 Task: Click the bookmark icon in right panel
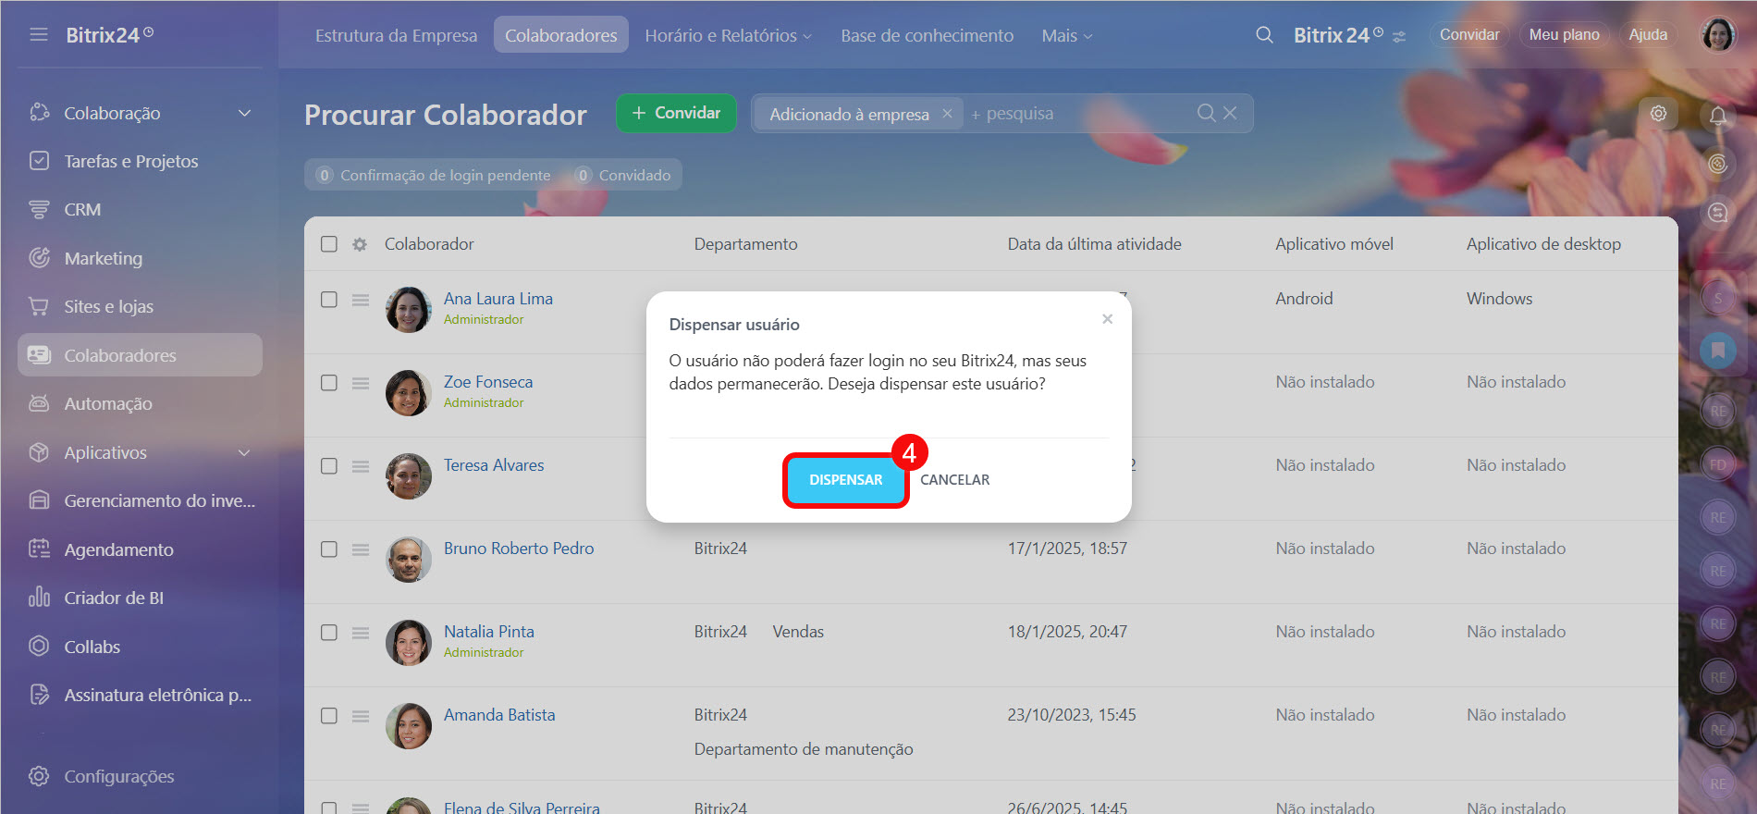1718,350
